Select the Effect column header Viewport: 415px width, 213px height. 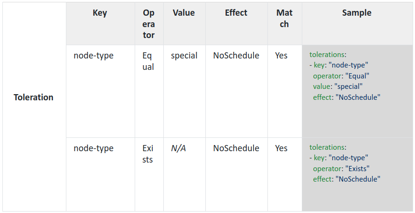point(236,13)
